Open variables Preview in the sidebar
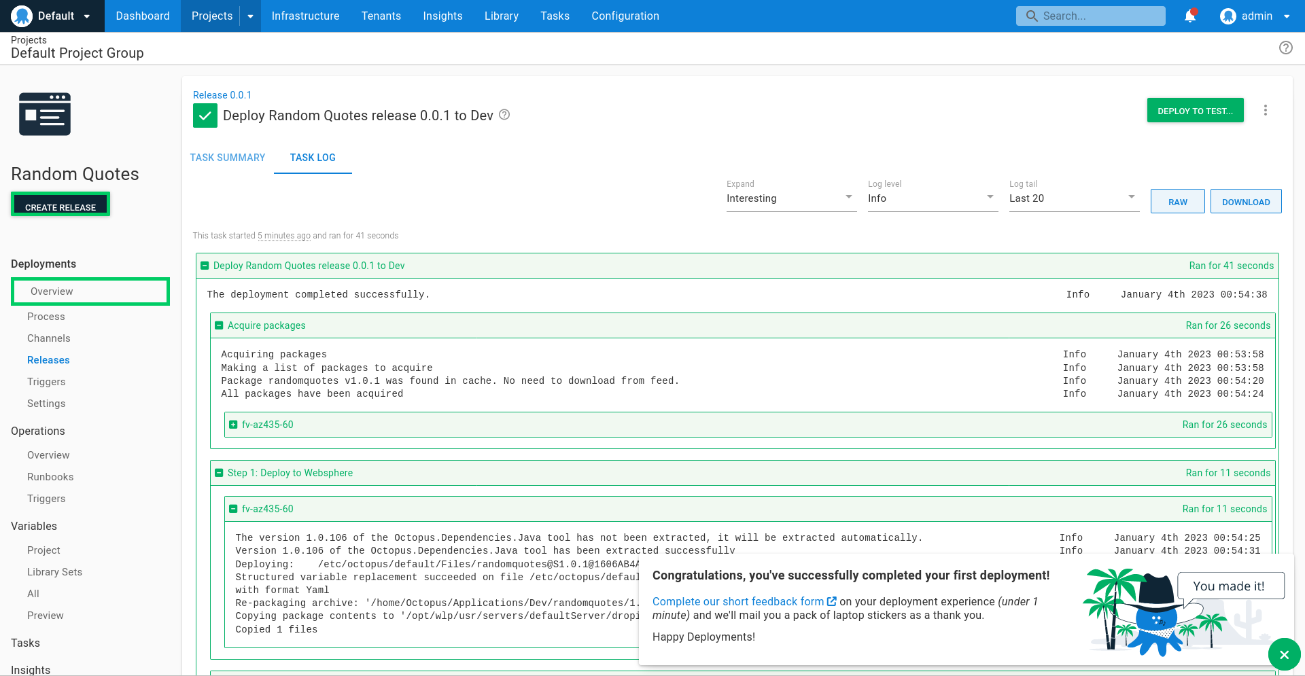The image size is (1305, 676). (x=46, y=616)
